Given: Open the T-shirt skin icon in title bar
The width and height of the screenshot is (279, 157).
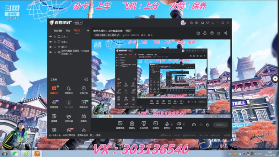Looking at the screenshot, I should click(208, 23).
